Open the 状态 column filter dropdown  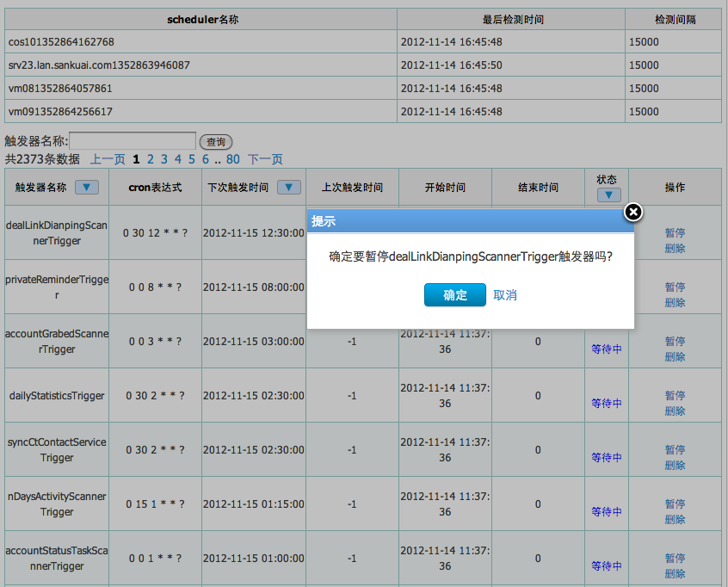608,195
